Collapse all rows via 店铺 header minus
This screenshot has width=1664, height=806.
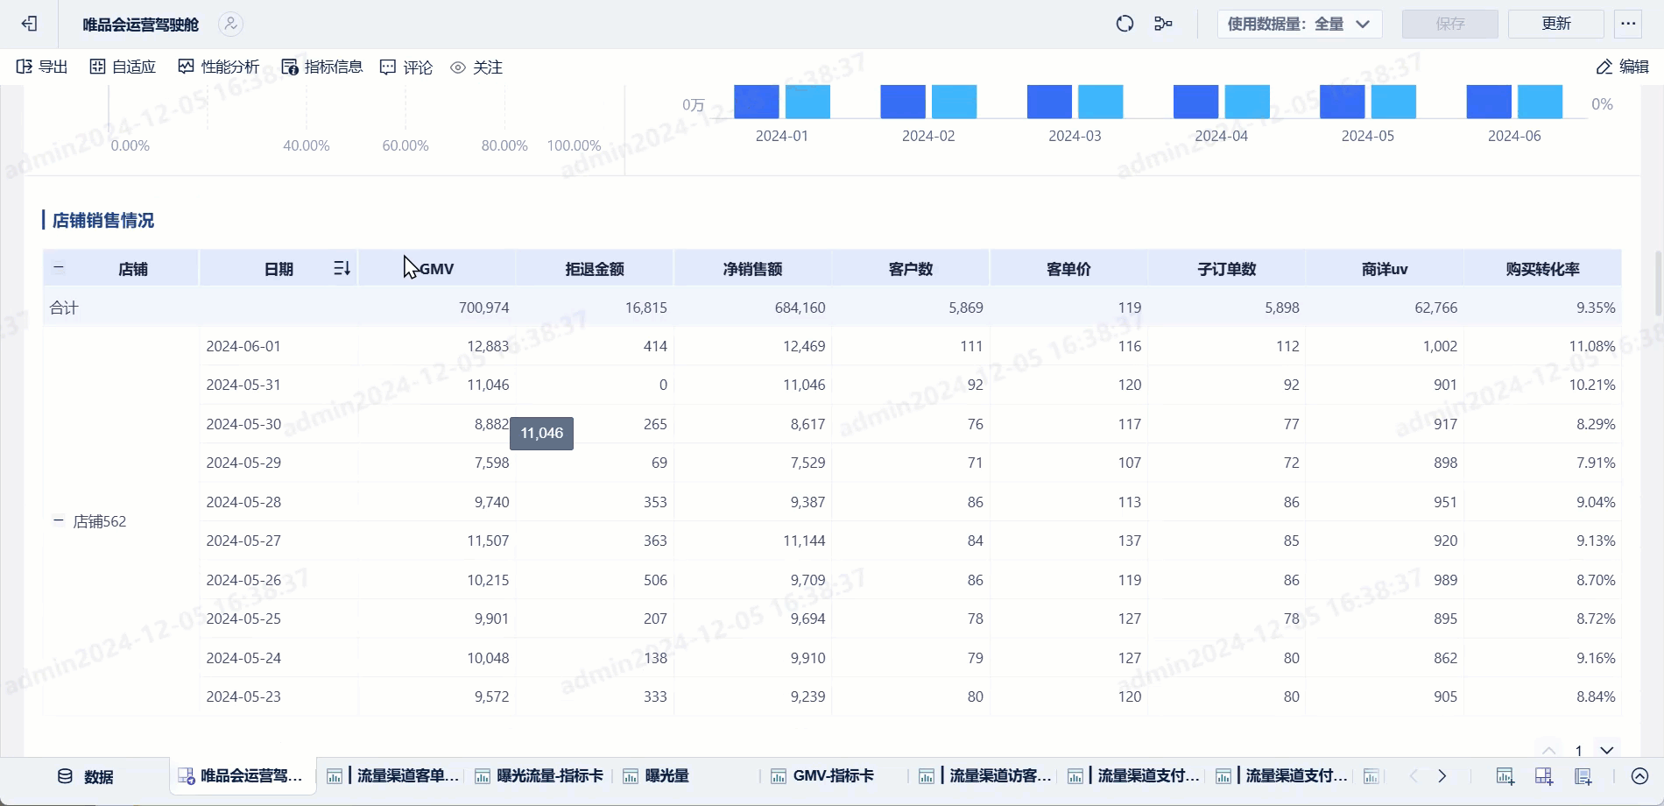click(59, 269)
